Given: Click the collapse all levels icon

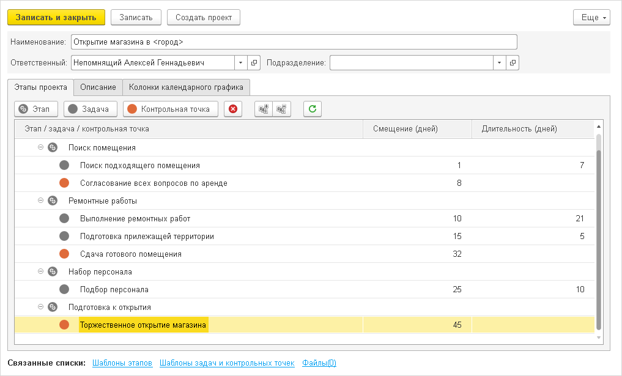Looking at the screenshot, I should pyautogui.click(x=281, y=109).
